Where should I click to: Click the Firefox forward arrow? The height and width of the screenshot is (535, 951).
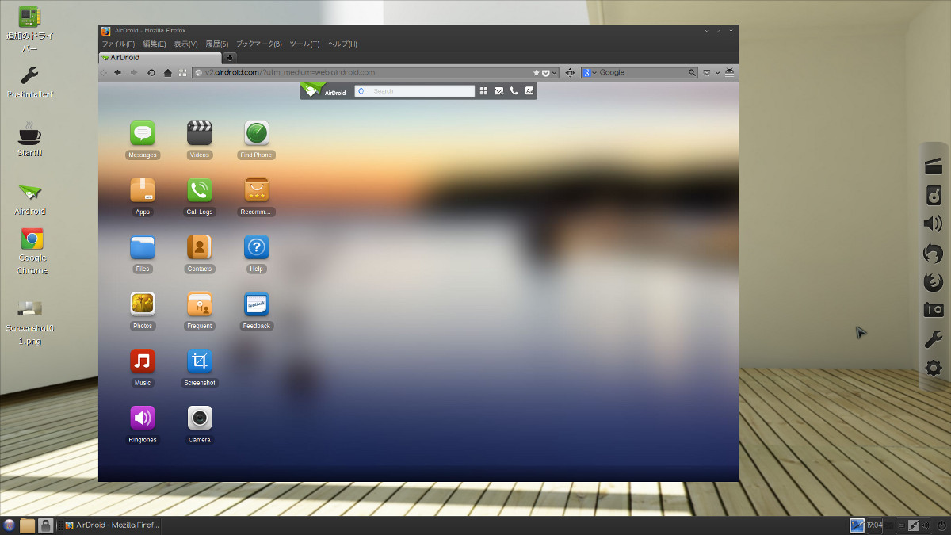click(x=134, y=72)
